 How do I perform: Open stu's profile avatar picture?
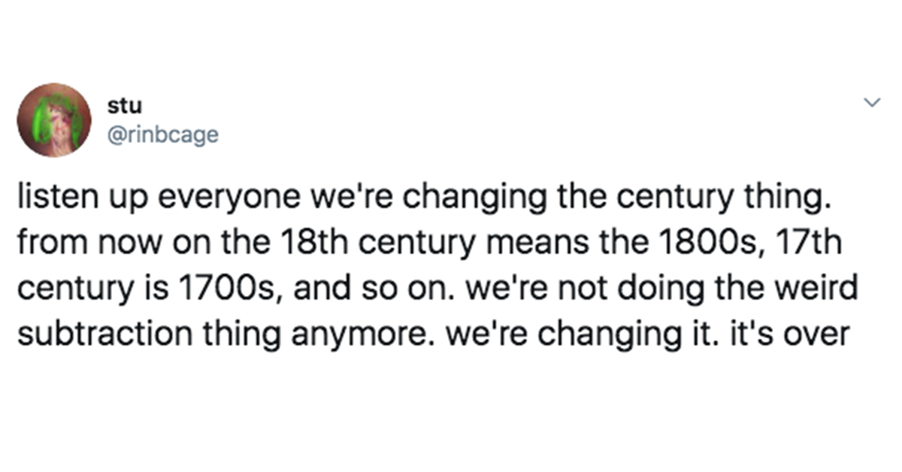pos(55,120)
